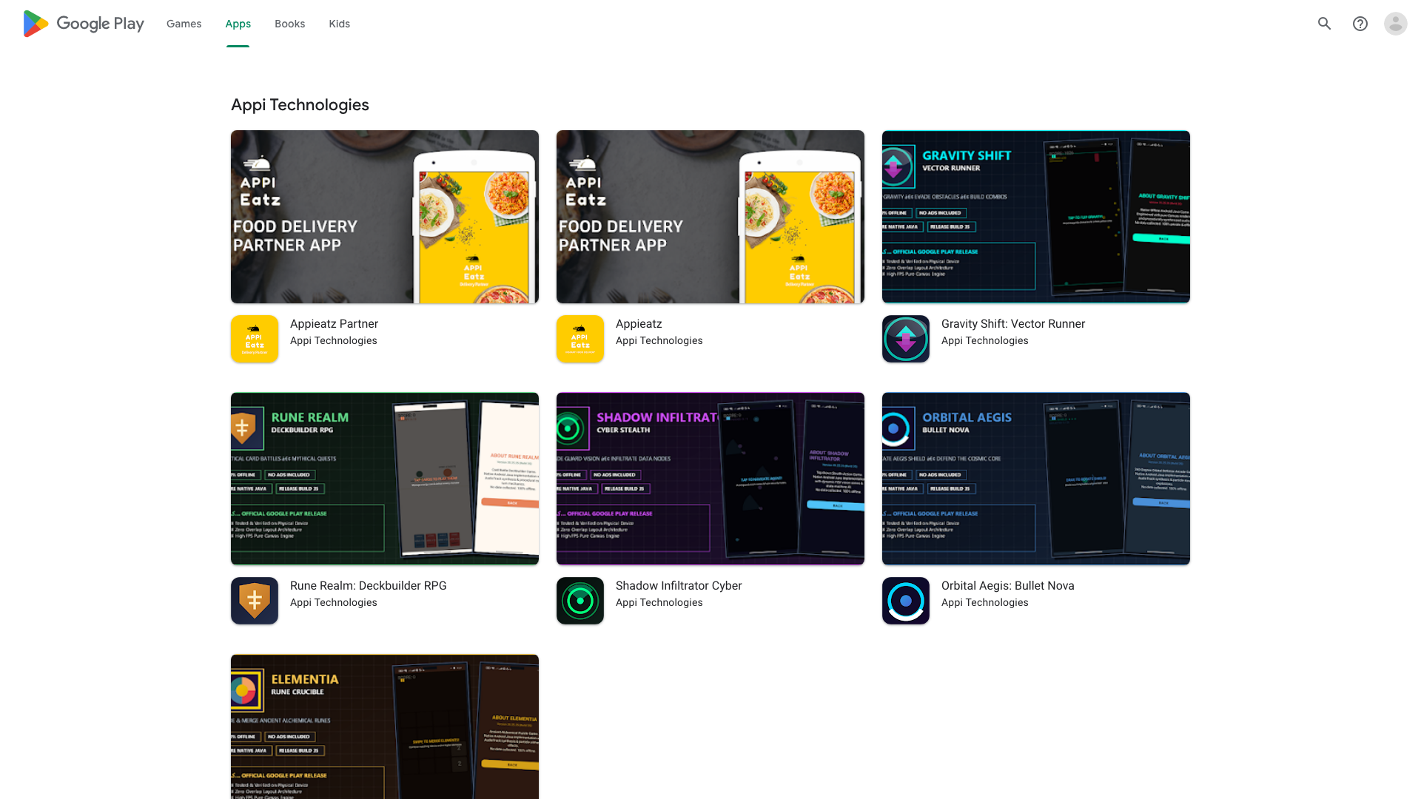Click Shadow Infiltrator Cyber title
Screen dimensions: 1421x799
click(x=679, y=586)
